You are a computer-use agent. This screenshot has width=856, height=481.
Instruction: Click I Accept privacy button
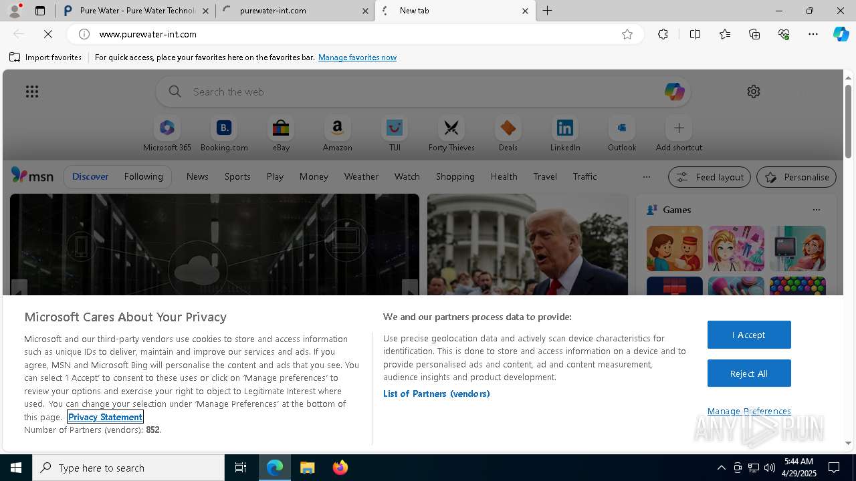pyautogui.click(x=749, y=335)
